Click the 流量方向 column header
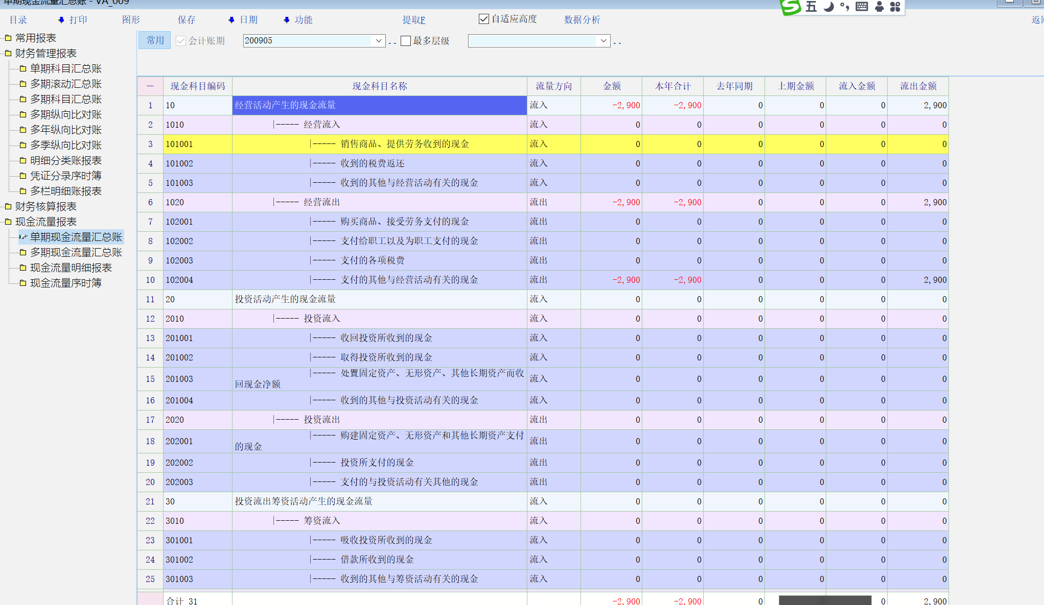 pyautogui.click(x=554, y=86)
